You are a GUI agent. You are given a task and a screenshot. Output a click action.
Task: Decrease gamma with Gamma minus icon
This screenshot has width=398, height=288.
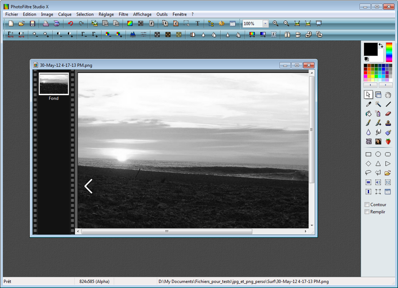(x=84, y=35)
